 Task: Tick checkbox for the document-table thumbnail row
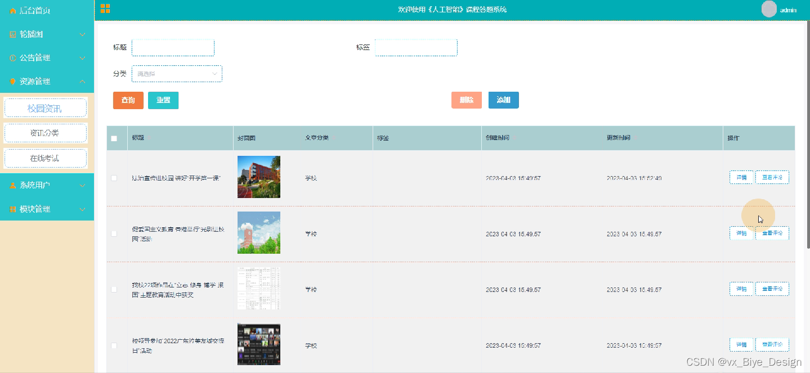coord(114,289)
